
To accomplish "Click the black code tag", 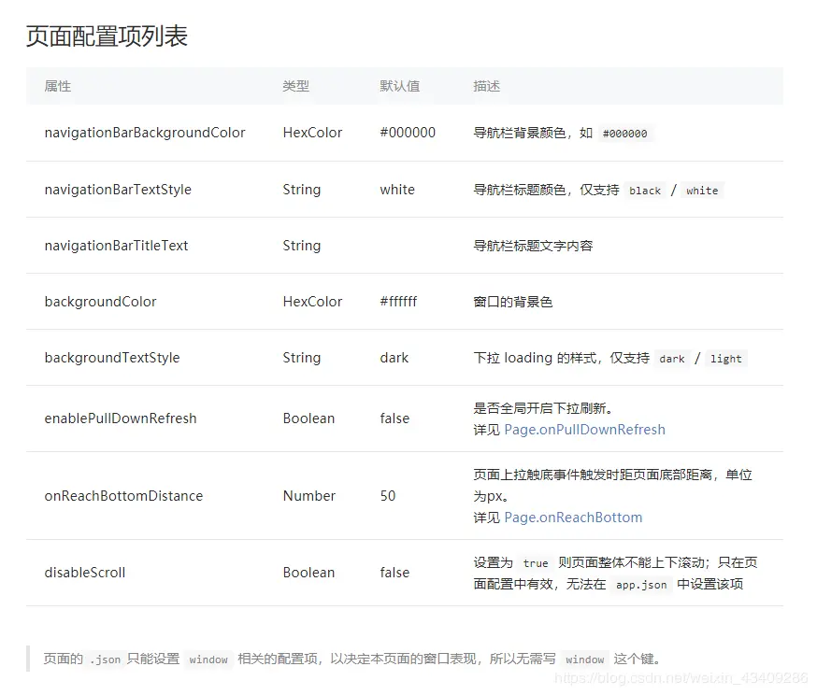I will click(x=645, y=191).
